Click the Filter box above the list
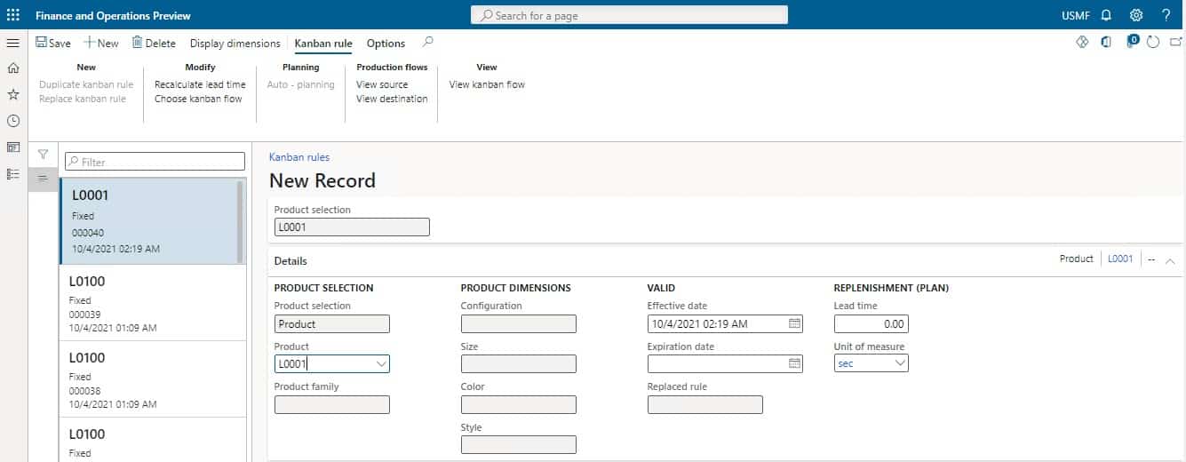1186x462 pixels. tap(155, 162)
